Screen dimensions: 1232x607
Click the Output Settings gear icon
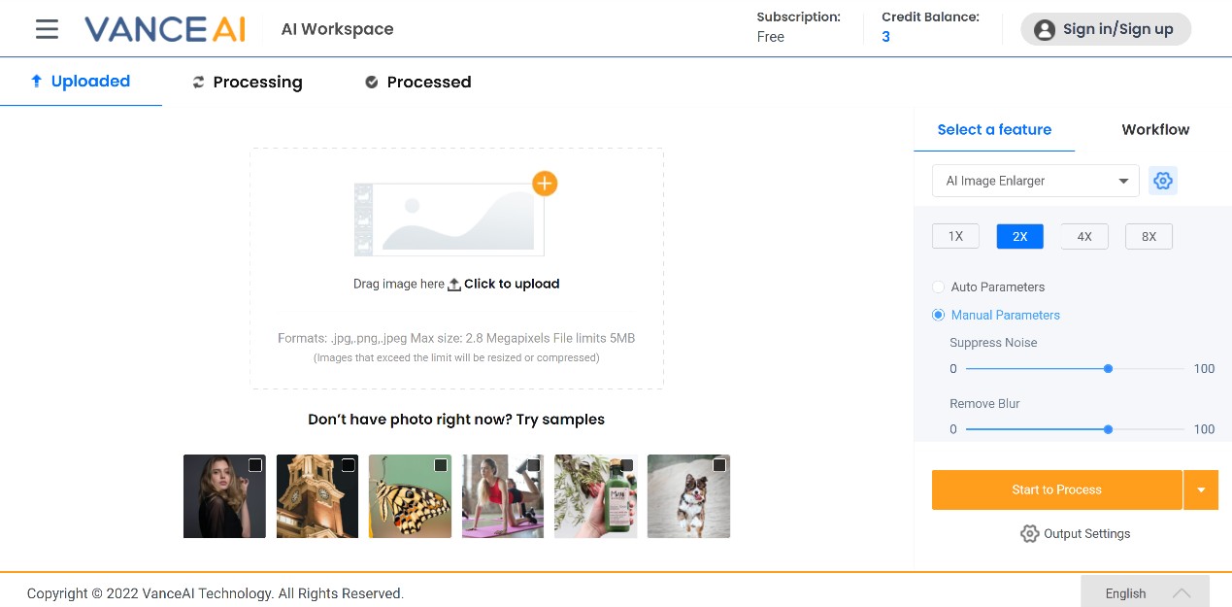pyautogui.click(x=1030, y=533)
